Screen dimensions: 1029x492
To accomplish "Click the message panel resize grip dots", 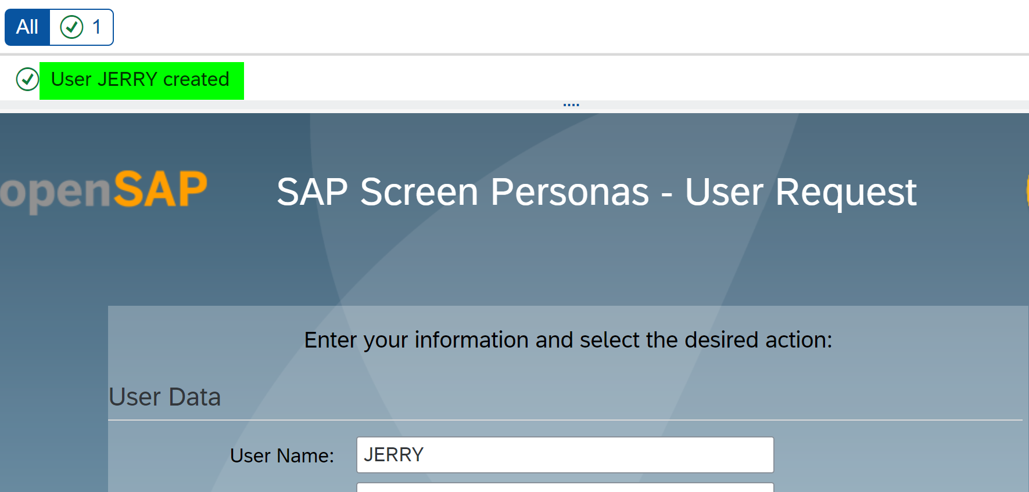I will 571,105.
